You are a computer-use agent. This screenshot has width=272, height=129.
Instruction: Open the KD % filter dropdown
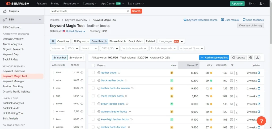73,48
